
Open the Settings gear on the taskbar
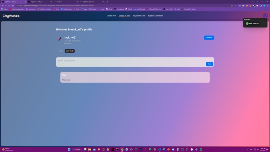coord(131,149)
